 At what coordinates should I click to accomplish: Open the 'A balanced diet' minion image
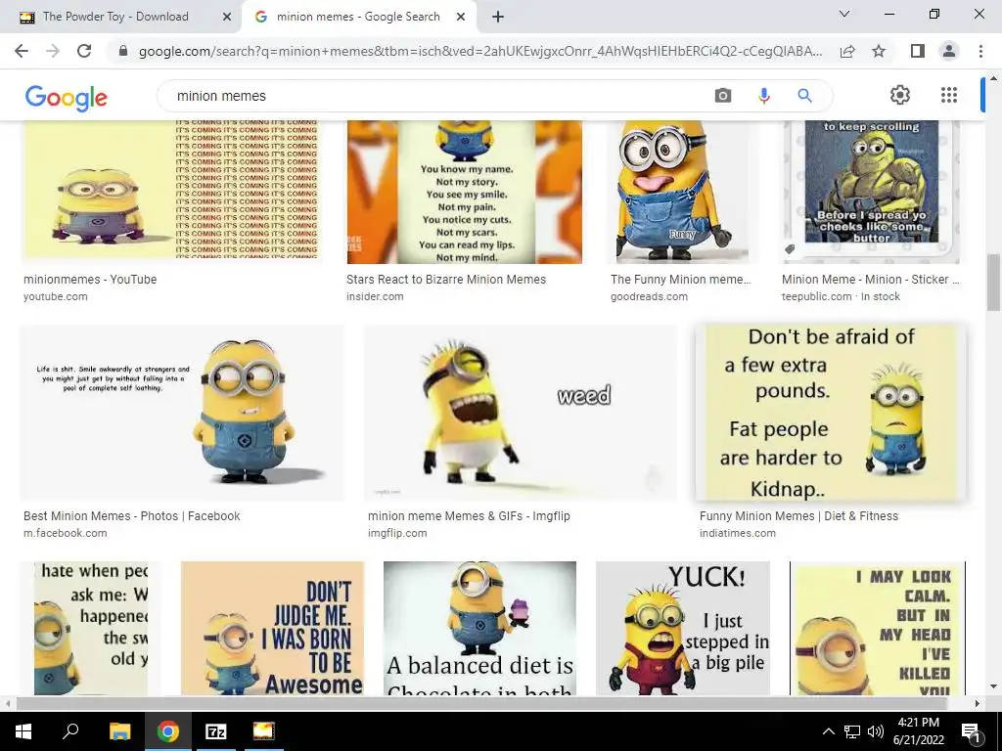[479, 629]
